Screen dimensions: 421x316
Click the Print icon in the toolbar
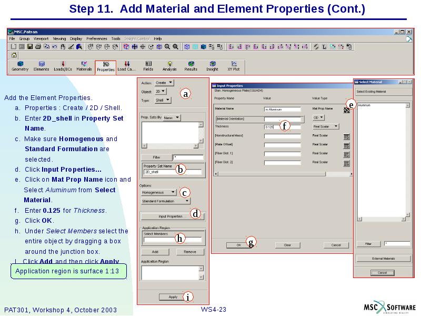tap(38, 46)
